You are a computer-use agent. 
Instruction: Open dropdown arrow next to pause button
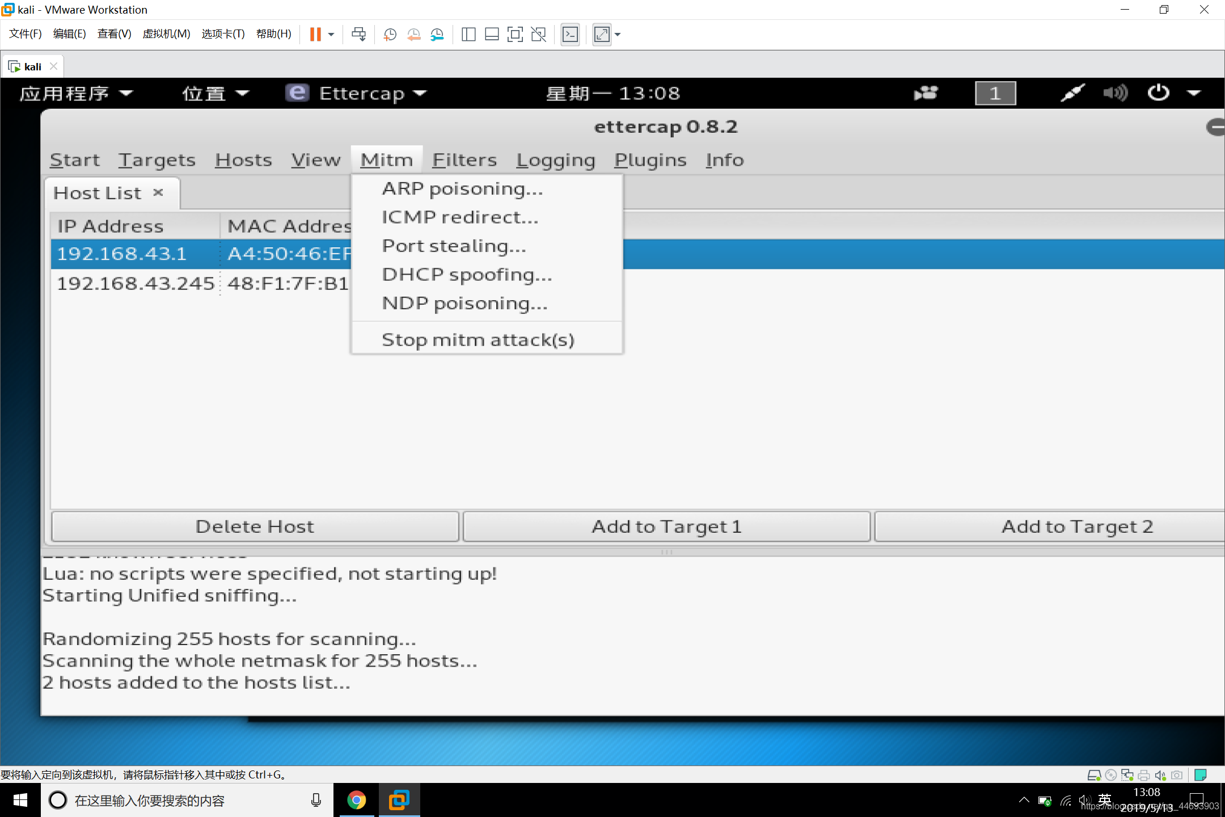(331, 34)
